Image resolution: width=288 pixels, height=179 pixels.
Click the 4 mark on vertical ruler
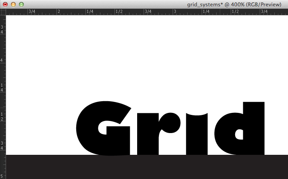2,60
